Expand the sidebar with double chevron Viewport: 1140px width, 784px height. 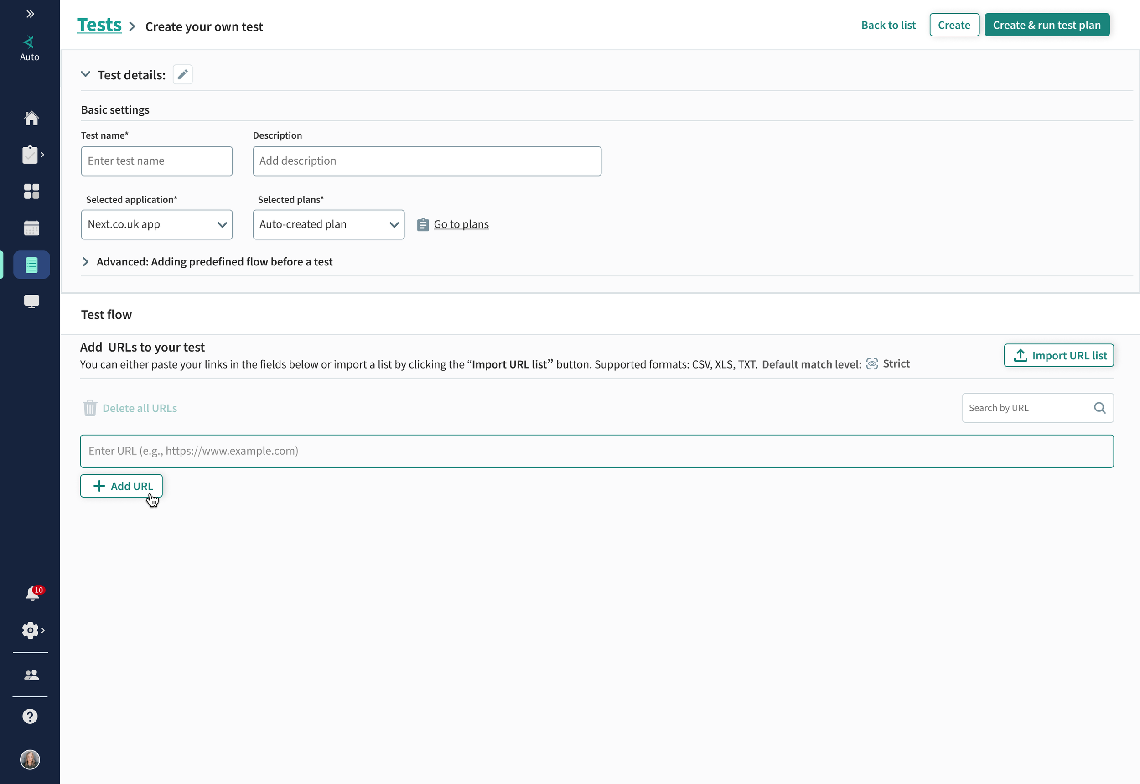(x=31, y=14)
